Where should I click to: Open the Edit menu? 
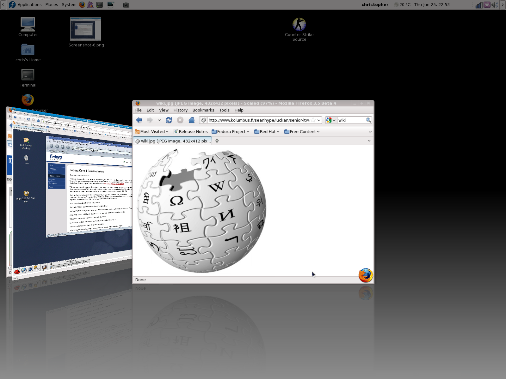tap(150, 110)
